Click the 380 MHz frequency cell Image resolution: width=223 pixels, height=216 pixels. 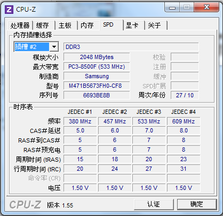point(80,121)
